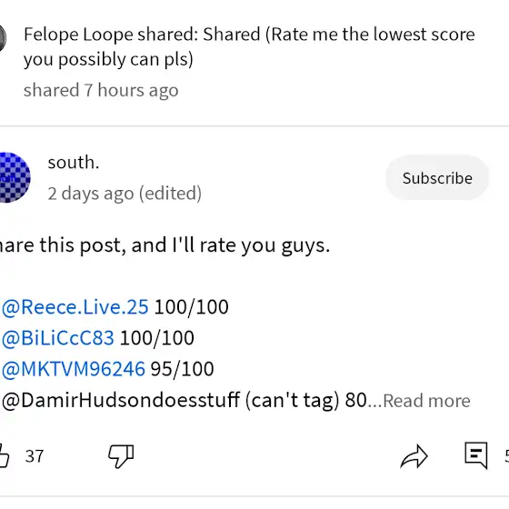Open @MKTVM96246 mention link

74,369
